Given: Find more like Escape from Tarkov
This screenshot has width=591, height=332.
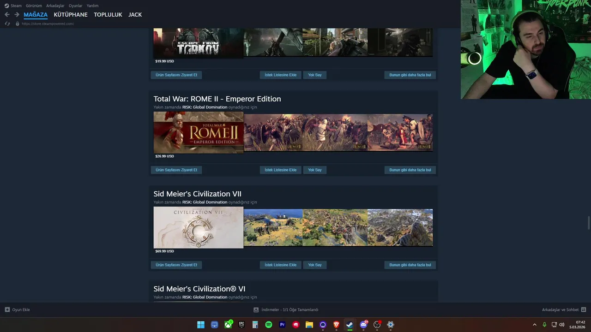Looking at the screenshot, I should 410,75.
